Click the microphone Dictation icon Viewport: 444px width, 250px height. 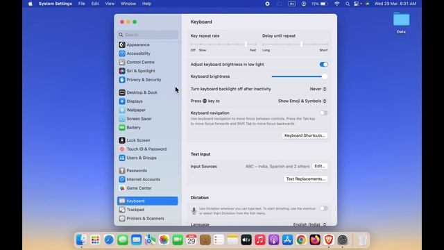click(194, 211)
